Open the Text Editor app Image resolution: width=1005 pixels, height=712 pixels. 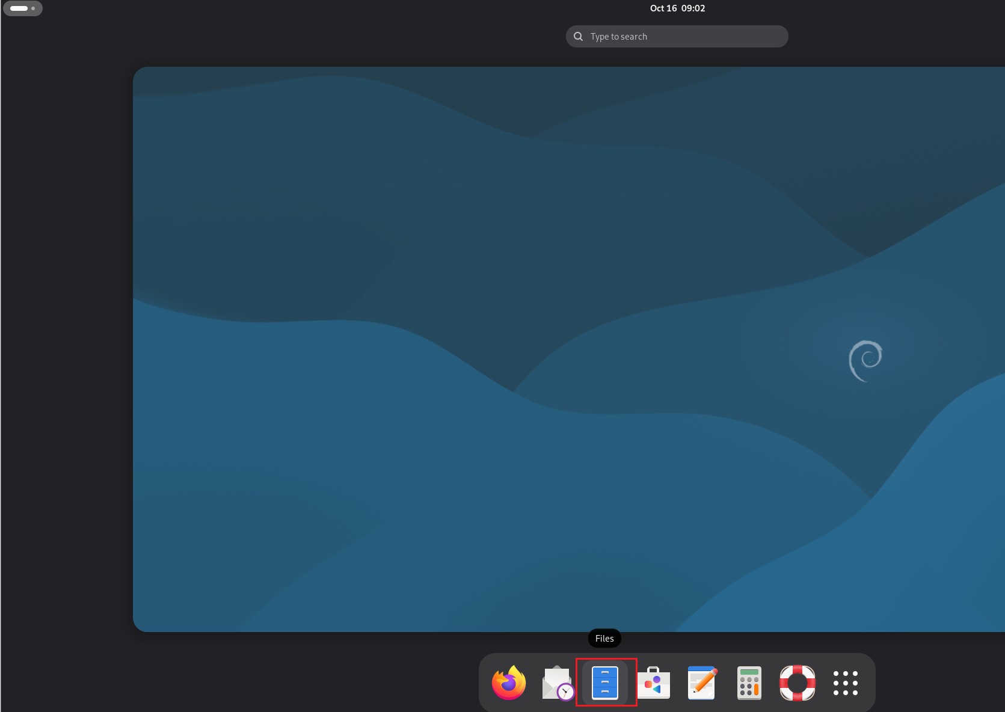(701, 682)
